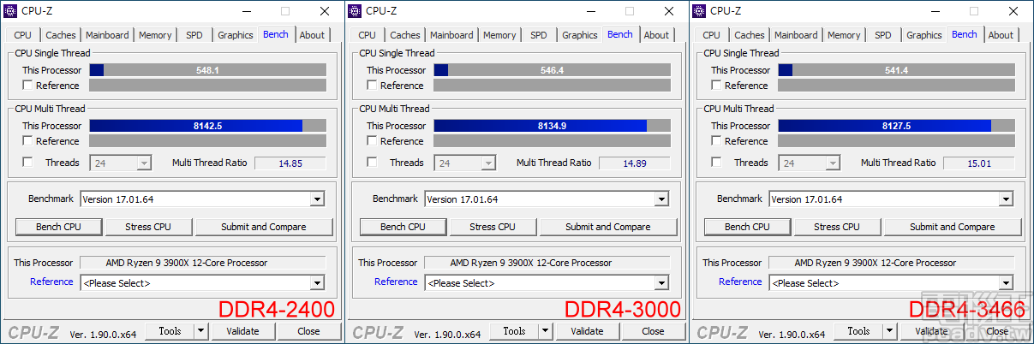Expand Tools arrow menu in DDR4-2400 window
1034x344 pixels.
tap(200, 331)
